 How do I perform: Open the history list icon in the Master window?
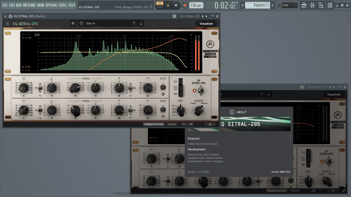[x=191, y=124]
